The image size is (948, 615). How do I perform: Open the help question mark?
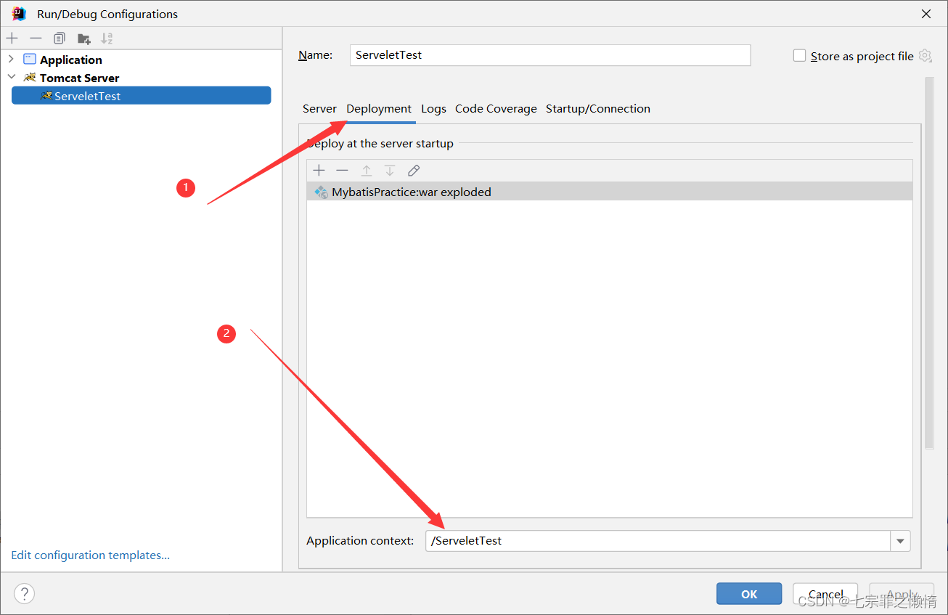(x=24, y=593)
